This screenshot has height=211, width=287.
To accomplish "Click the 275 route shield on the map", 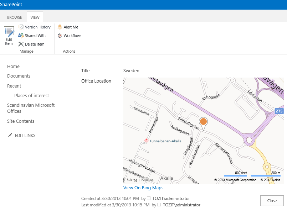I will click(279, 111).
